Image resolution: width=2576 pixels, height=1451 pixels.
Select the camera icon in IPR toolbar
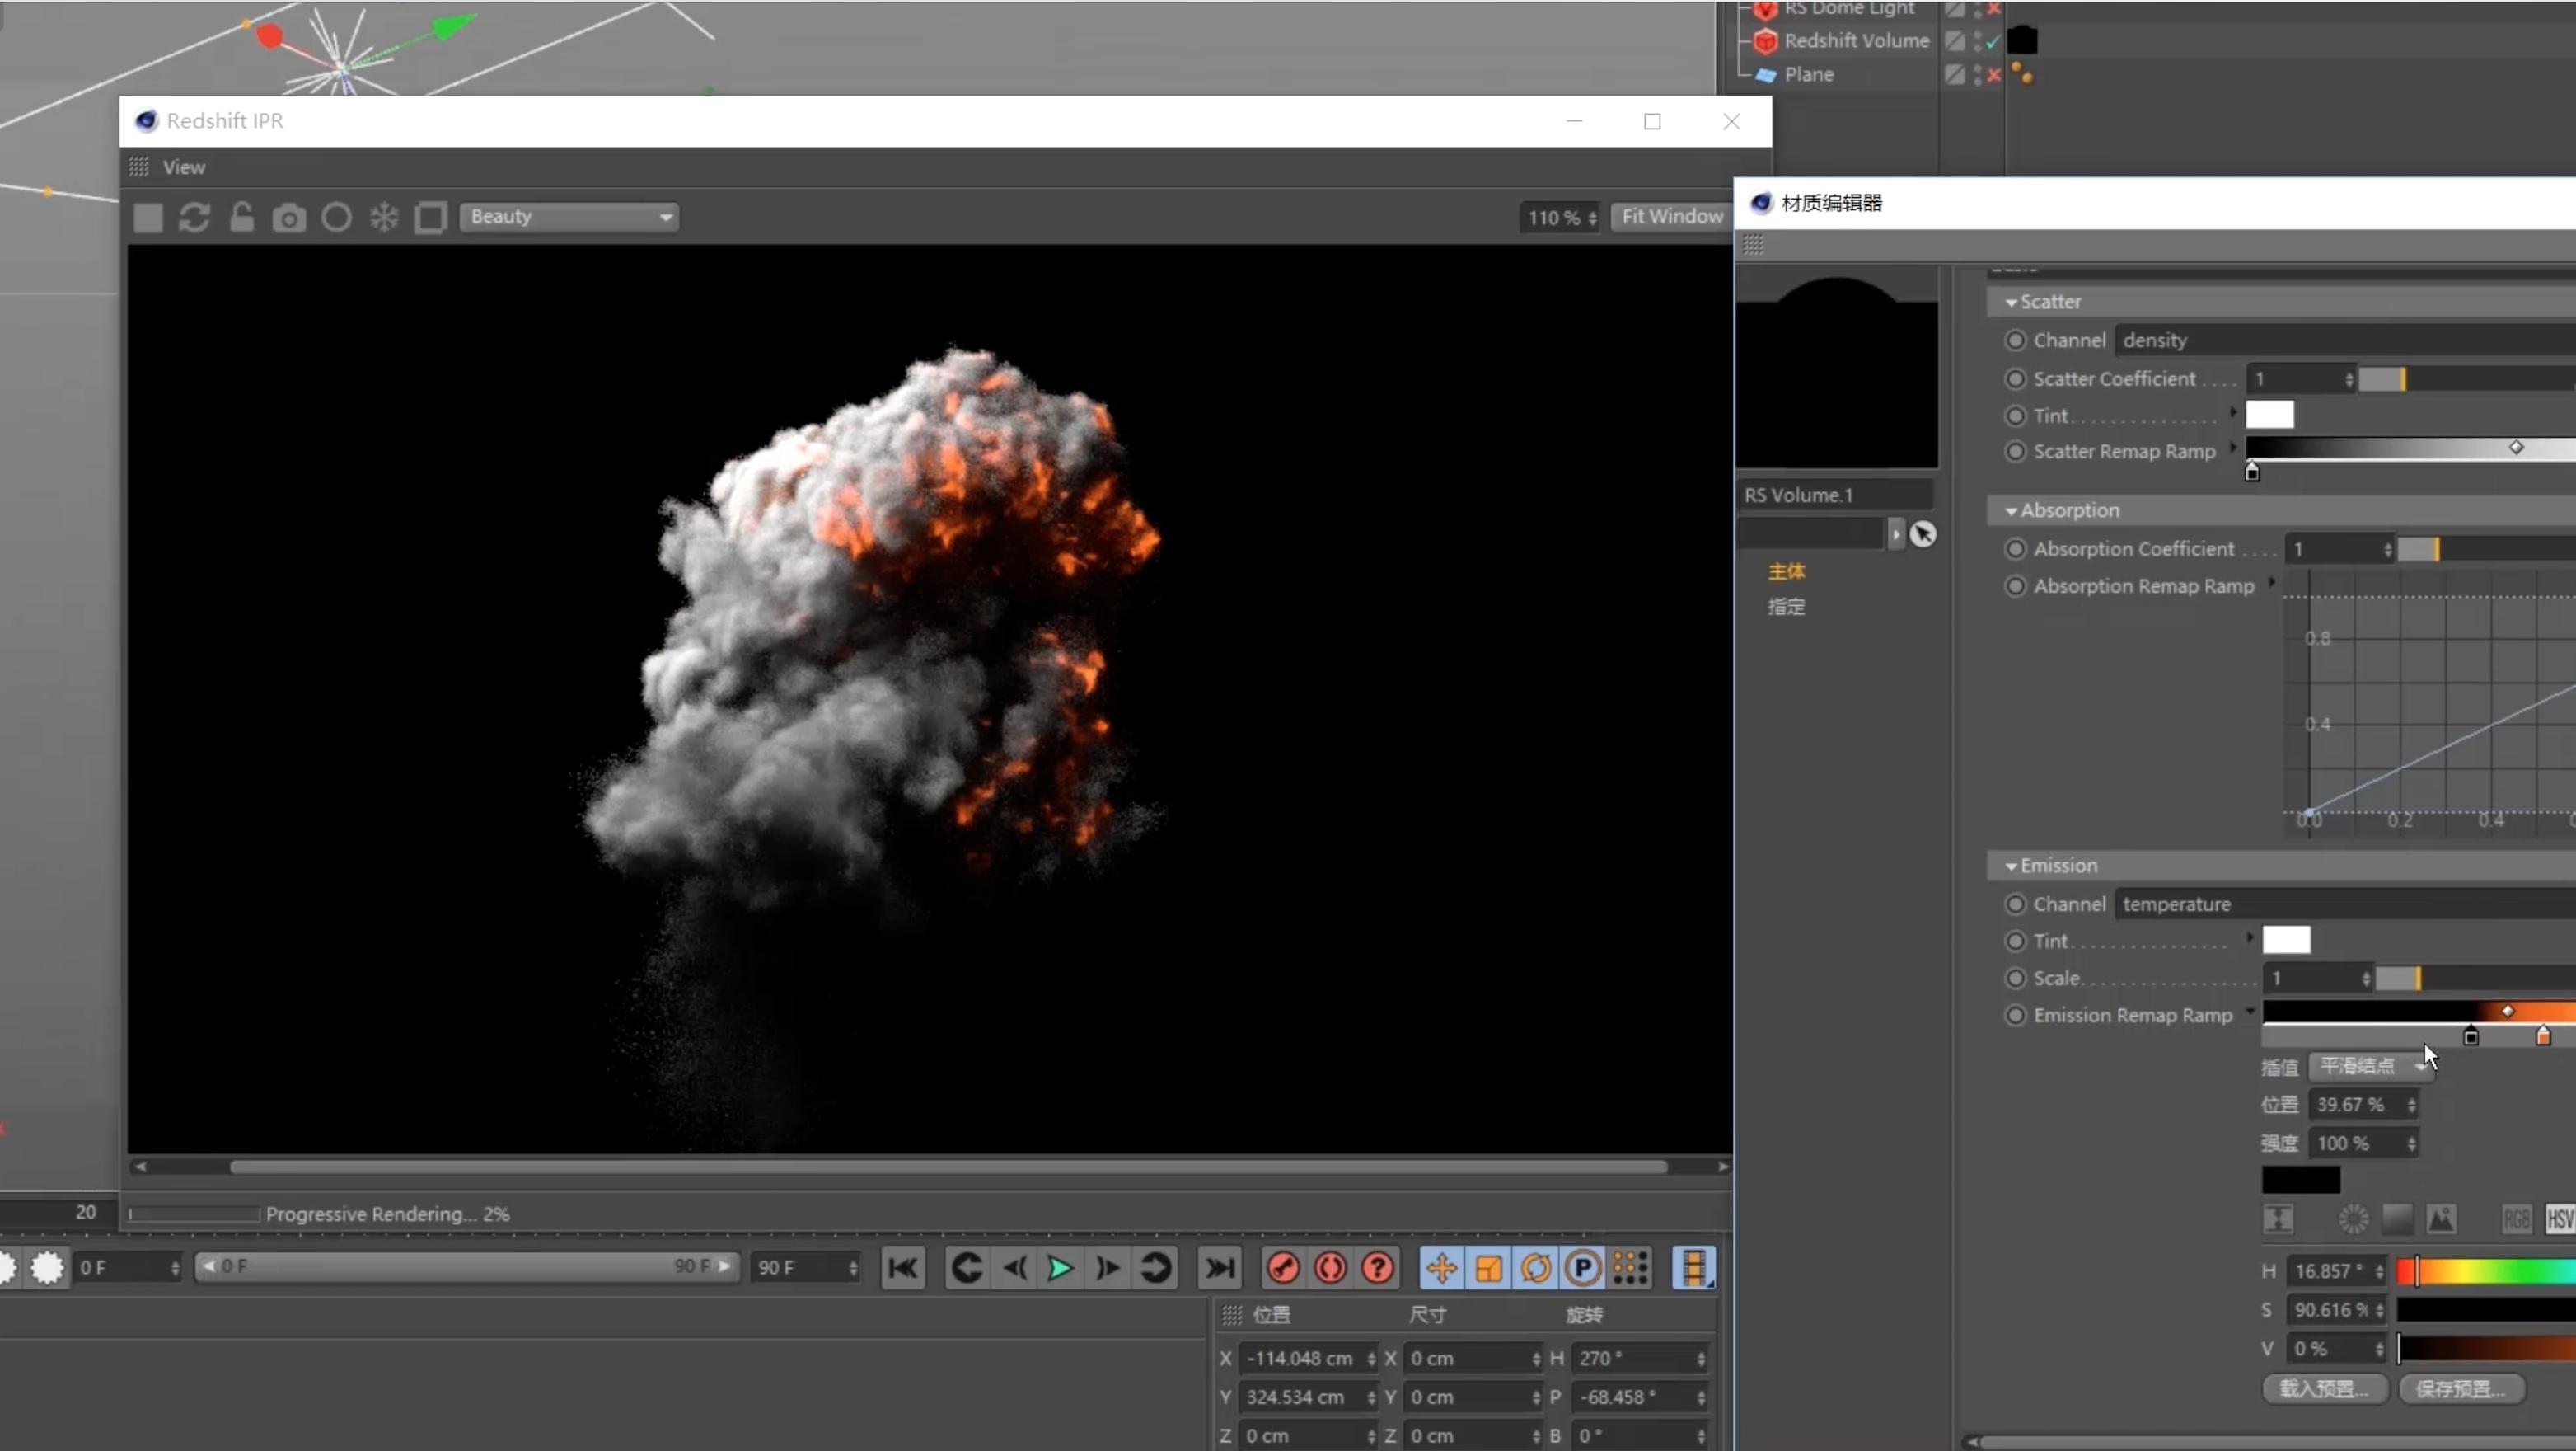click(x=287, y=216)
